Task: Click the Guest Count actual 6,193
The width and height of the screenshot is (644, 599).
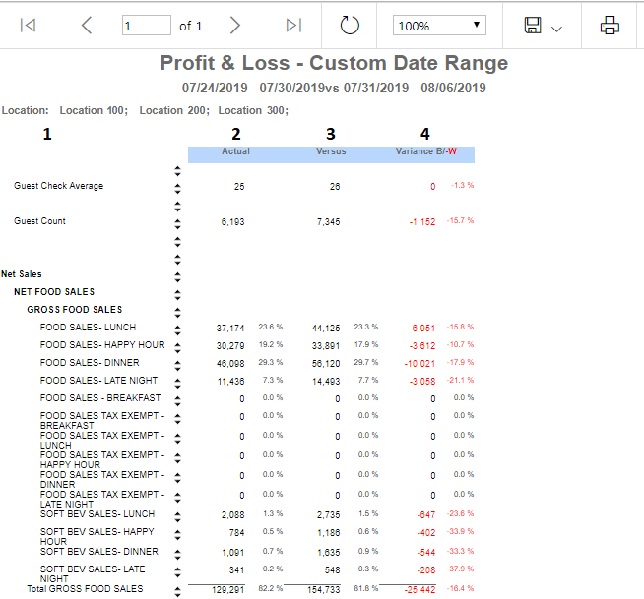Action: click(232, 222)
